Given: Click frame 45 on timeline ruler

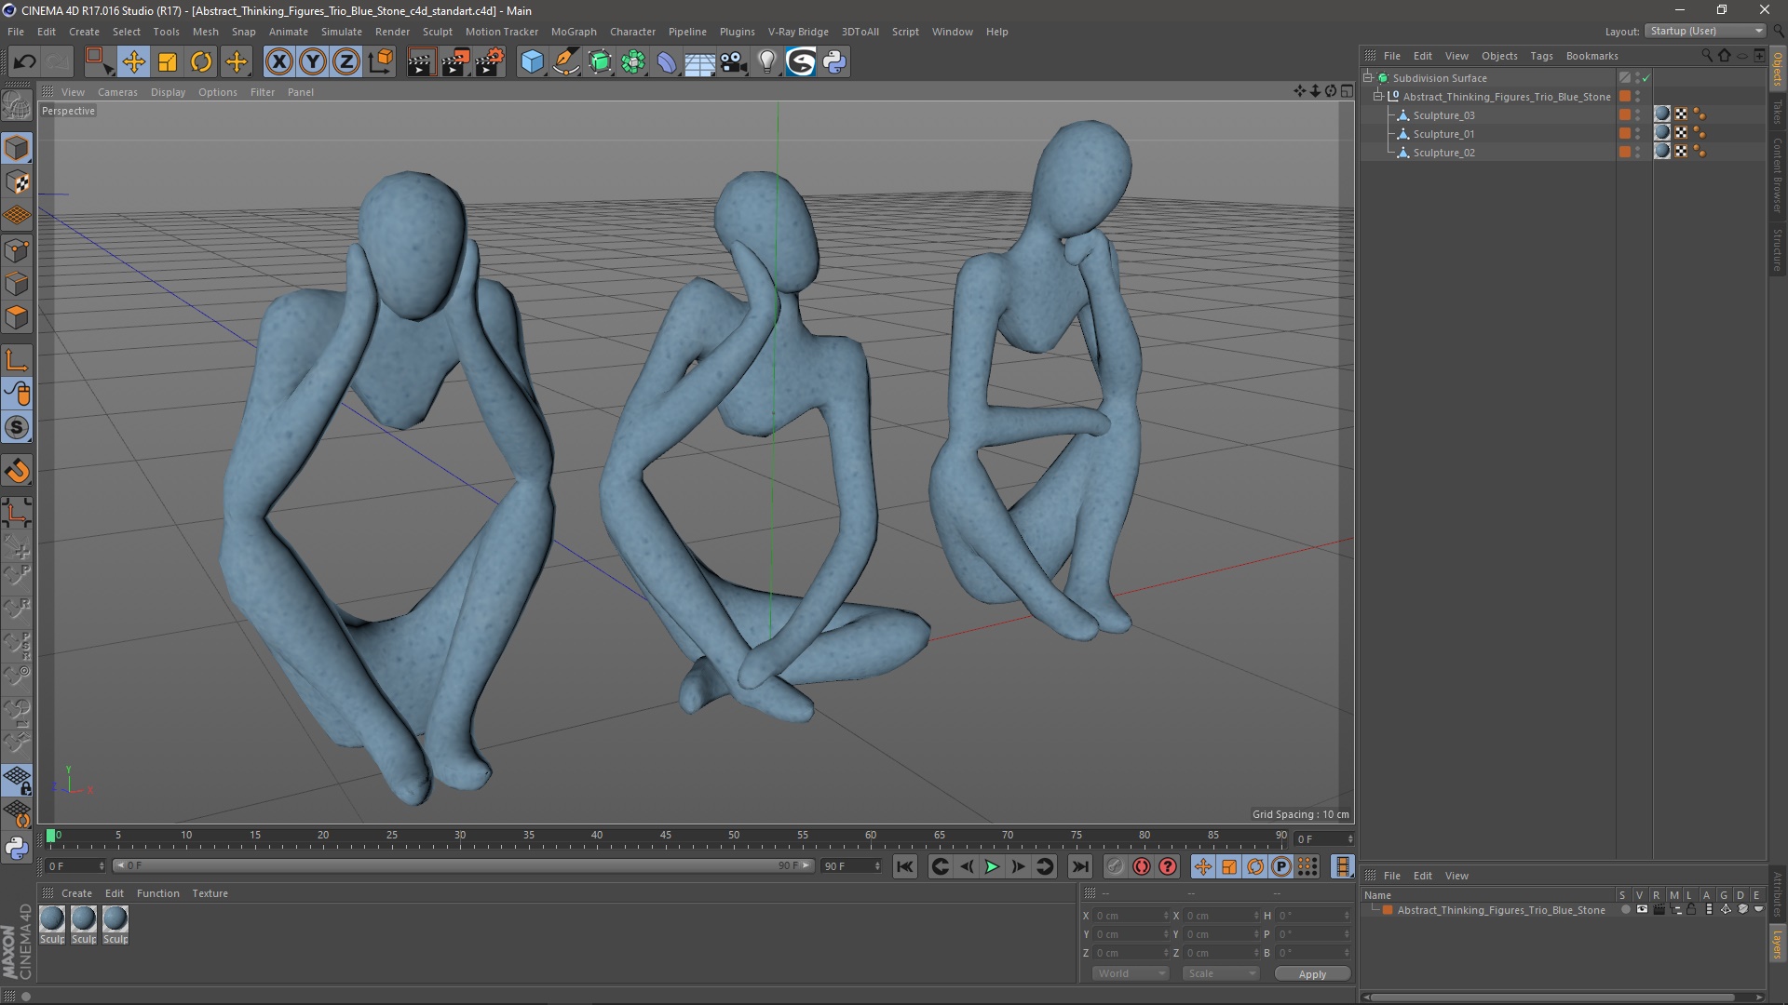Looking at the screenshot, I should point(666,837).
